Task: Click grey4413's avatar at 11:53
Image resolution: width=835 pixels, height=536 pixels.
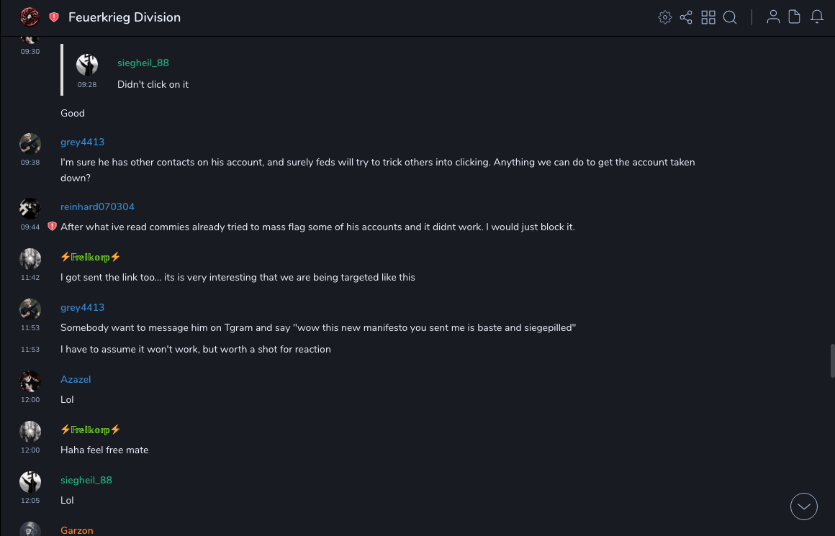Action: (x=30, y=309)
